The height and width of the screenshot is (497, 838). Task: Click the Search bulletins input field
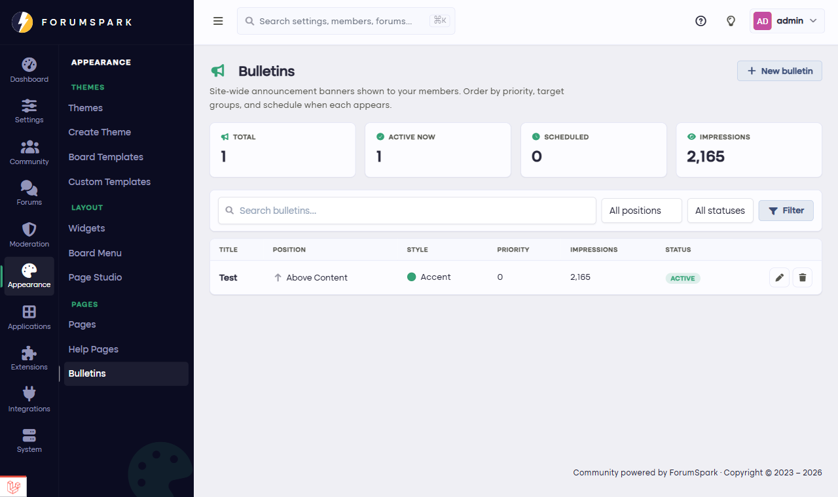[407, 211]
